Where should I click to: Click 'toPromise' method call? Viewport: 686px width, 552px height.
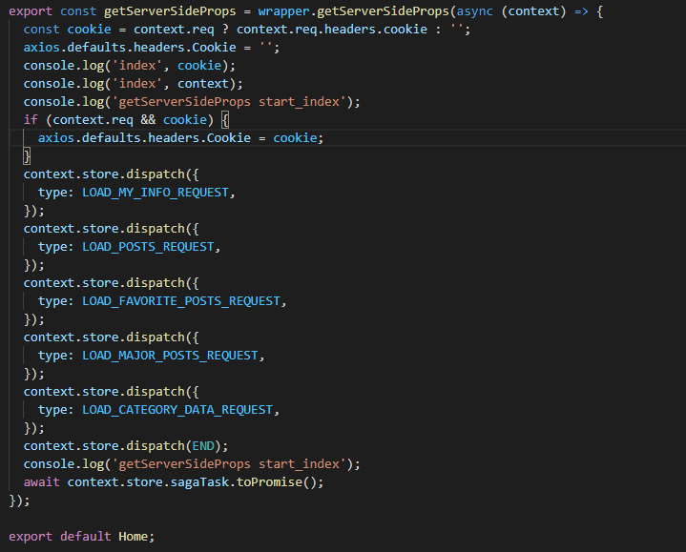point(269,482)
